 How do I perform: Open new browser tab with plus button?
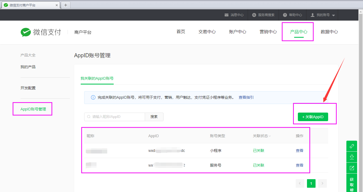[x=66, y=5]
